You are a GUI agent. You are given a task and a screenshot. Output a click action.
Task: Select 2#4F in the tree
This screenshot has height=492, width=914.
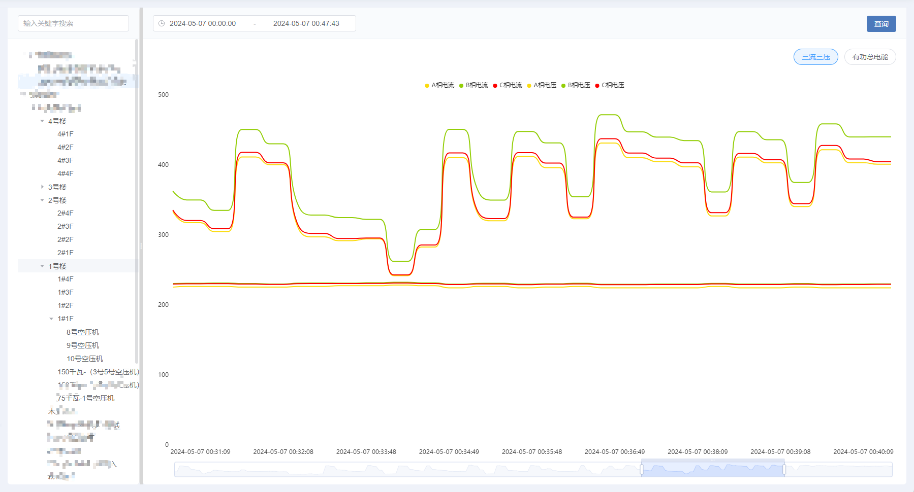pyautogui.click(x=66, y=214)
